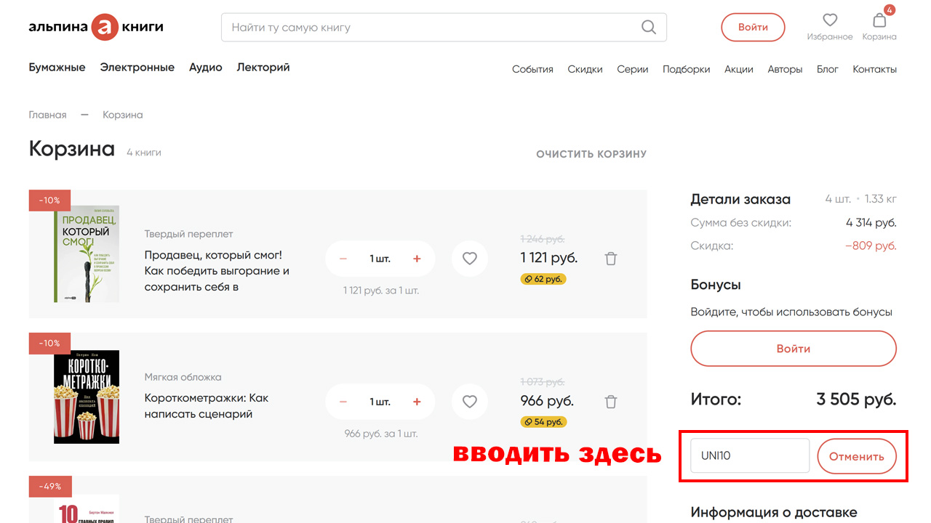
Task: Click the search magnifier icon
Action: (649, 28)
